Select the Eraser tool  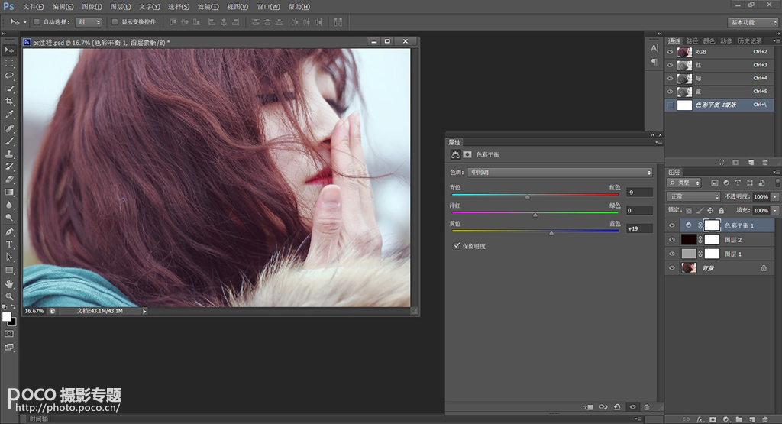point(9,179)
